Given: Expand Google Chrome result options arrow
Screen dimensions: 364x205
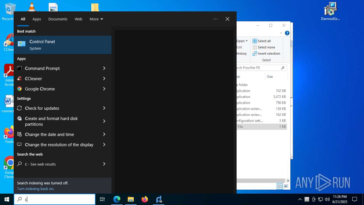Looking at the screenshot, I should pyautogui.click(x=104, y=89).
